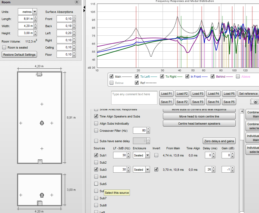259x213 pixels.
Task: Select subwoofer icon in elevation view
Action: coord(40,203)
